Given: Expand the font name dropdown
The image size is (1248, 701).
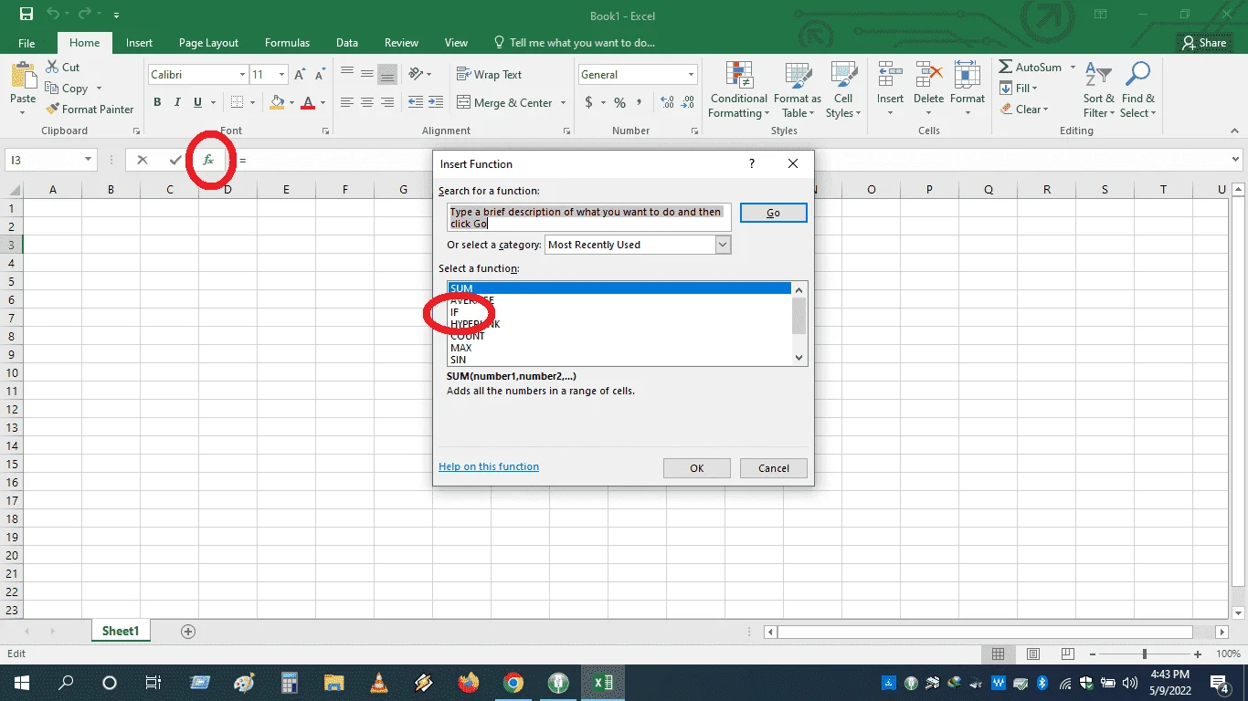Looking at the screenshot, I should pyautogui.click(x=242, y=75).
